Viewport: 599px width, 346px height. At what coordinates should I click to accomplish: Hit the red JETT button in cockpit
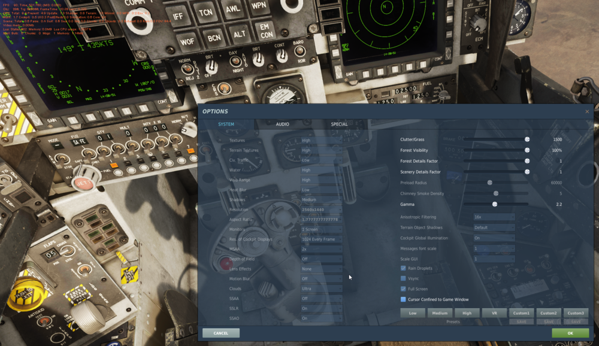point(84,184)
